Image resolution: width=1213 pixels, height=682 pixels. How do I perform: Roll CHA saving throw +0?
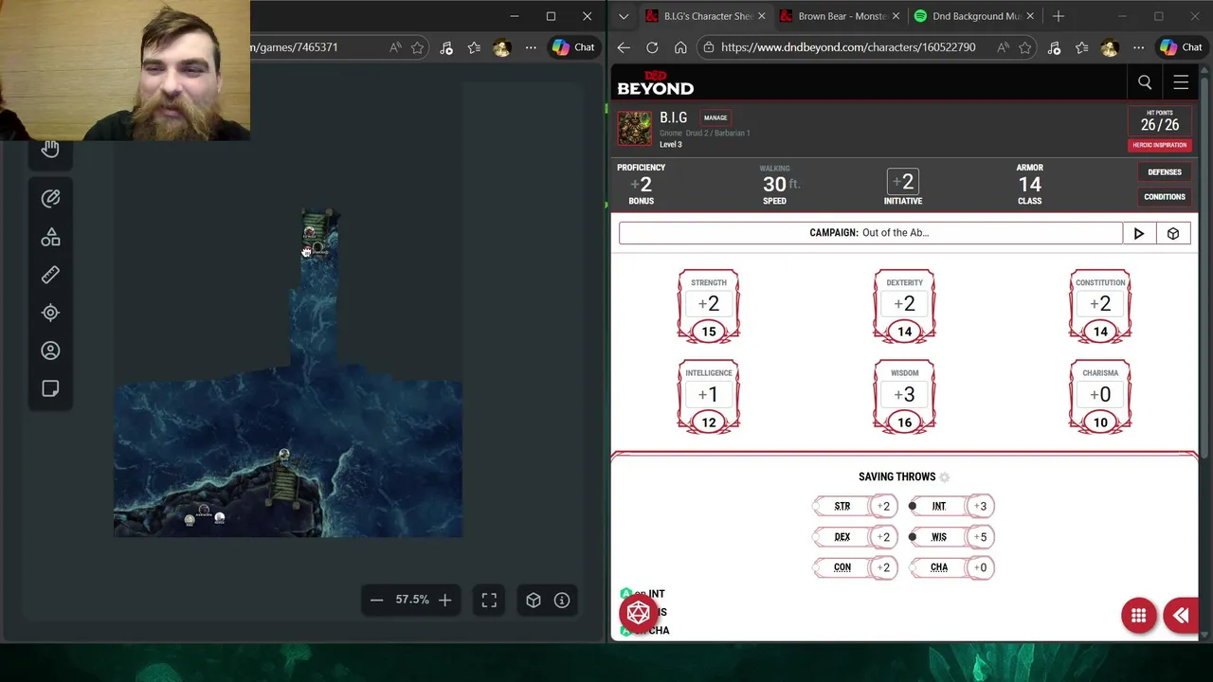click(x=980, y=567)
